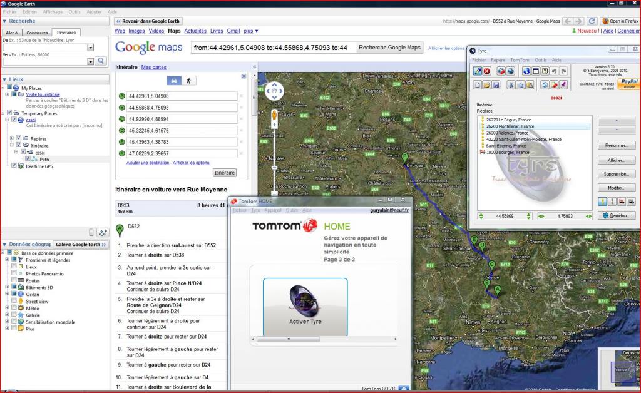This screenshot has width=641, height=393.
Task: Click the Street View pegman on the map
Action: (x=274, y=115)
